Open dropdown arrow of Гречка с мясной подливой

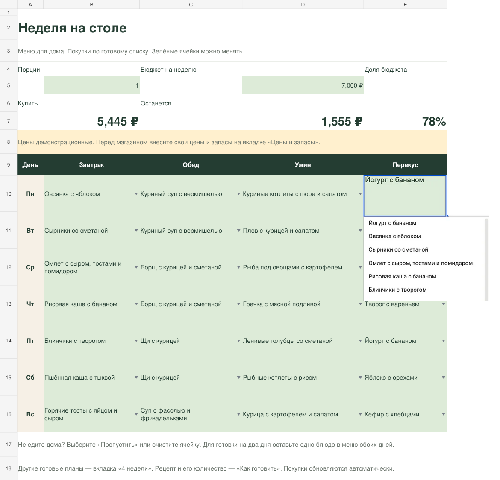tap(360, 304)
